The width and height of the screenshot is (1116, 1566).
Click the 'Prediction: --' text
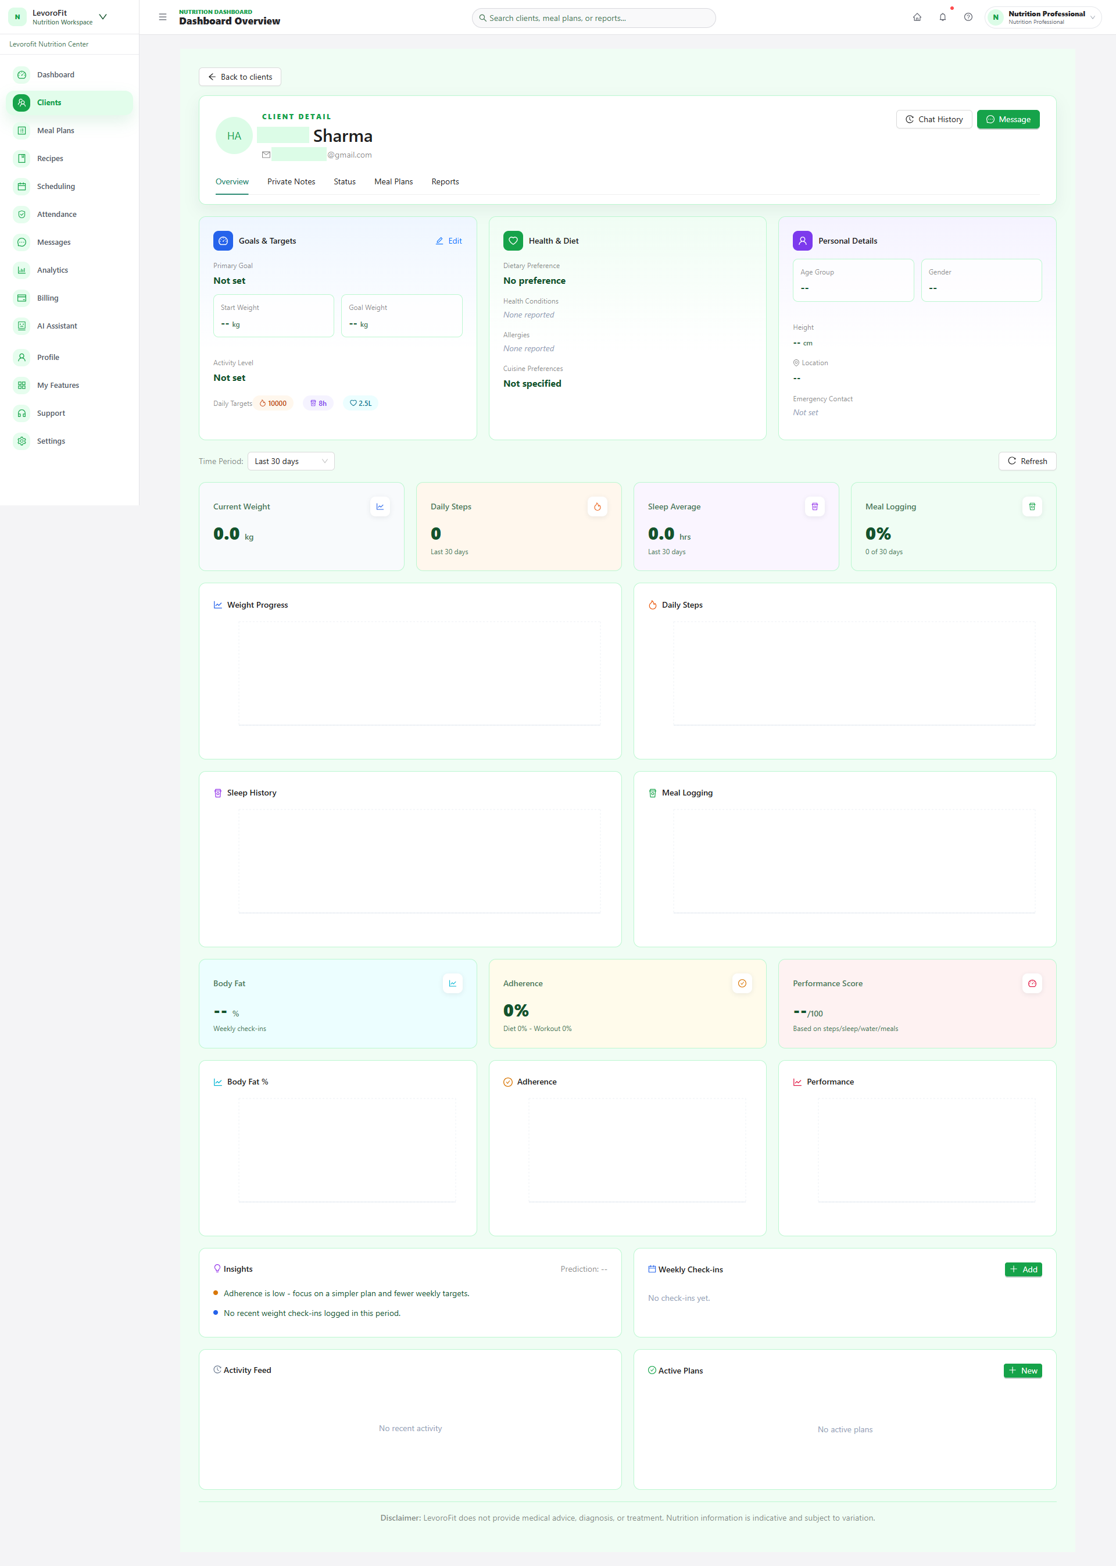pos(584,1269)
